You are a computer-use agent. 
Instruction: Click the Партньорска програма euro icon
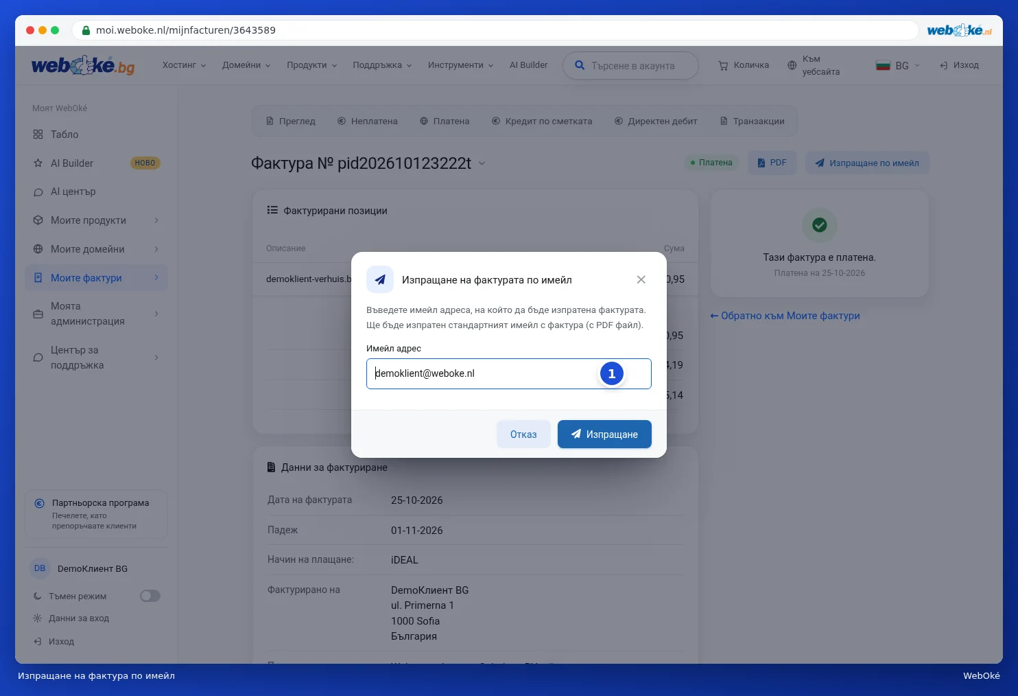point(40,503)
